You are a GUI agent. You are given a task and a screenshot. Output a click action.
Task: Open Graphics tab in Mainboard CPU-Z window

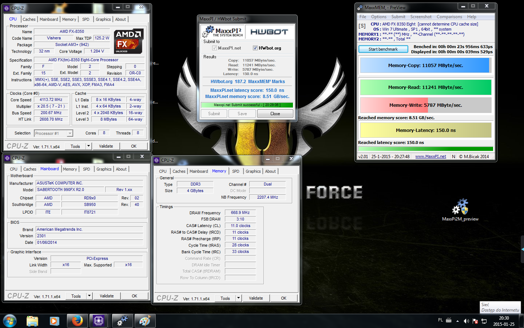(104, 169)
